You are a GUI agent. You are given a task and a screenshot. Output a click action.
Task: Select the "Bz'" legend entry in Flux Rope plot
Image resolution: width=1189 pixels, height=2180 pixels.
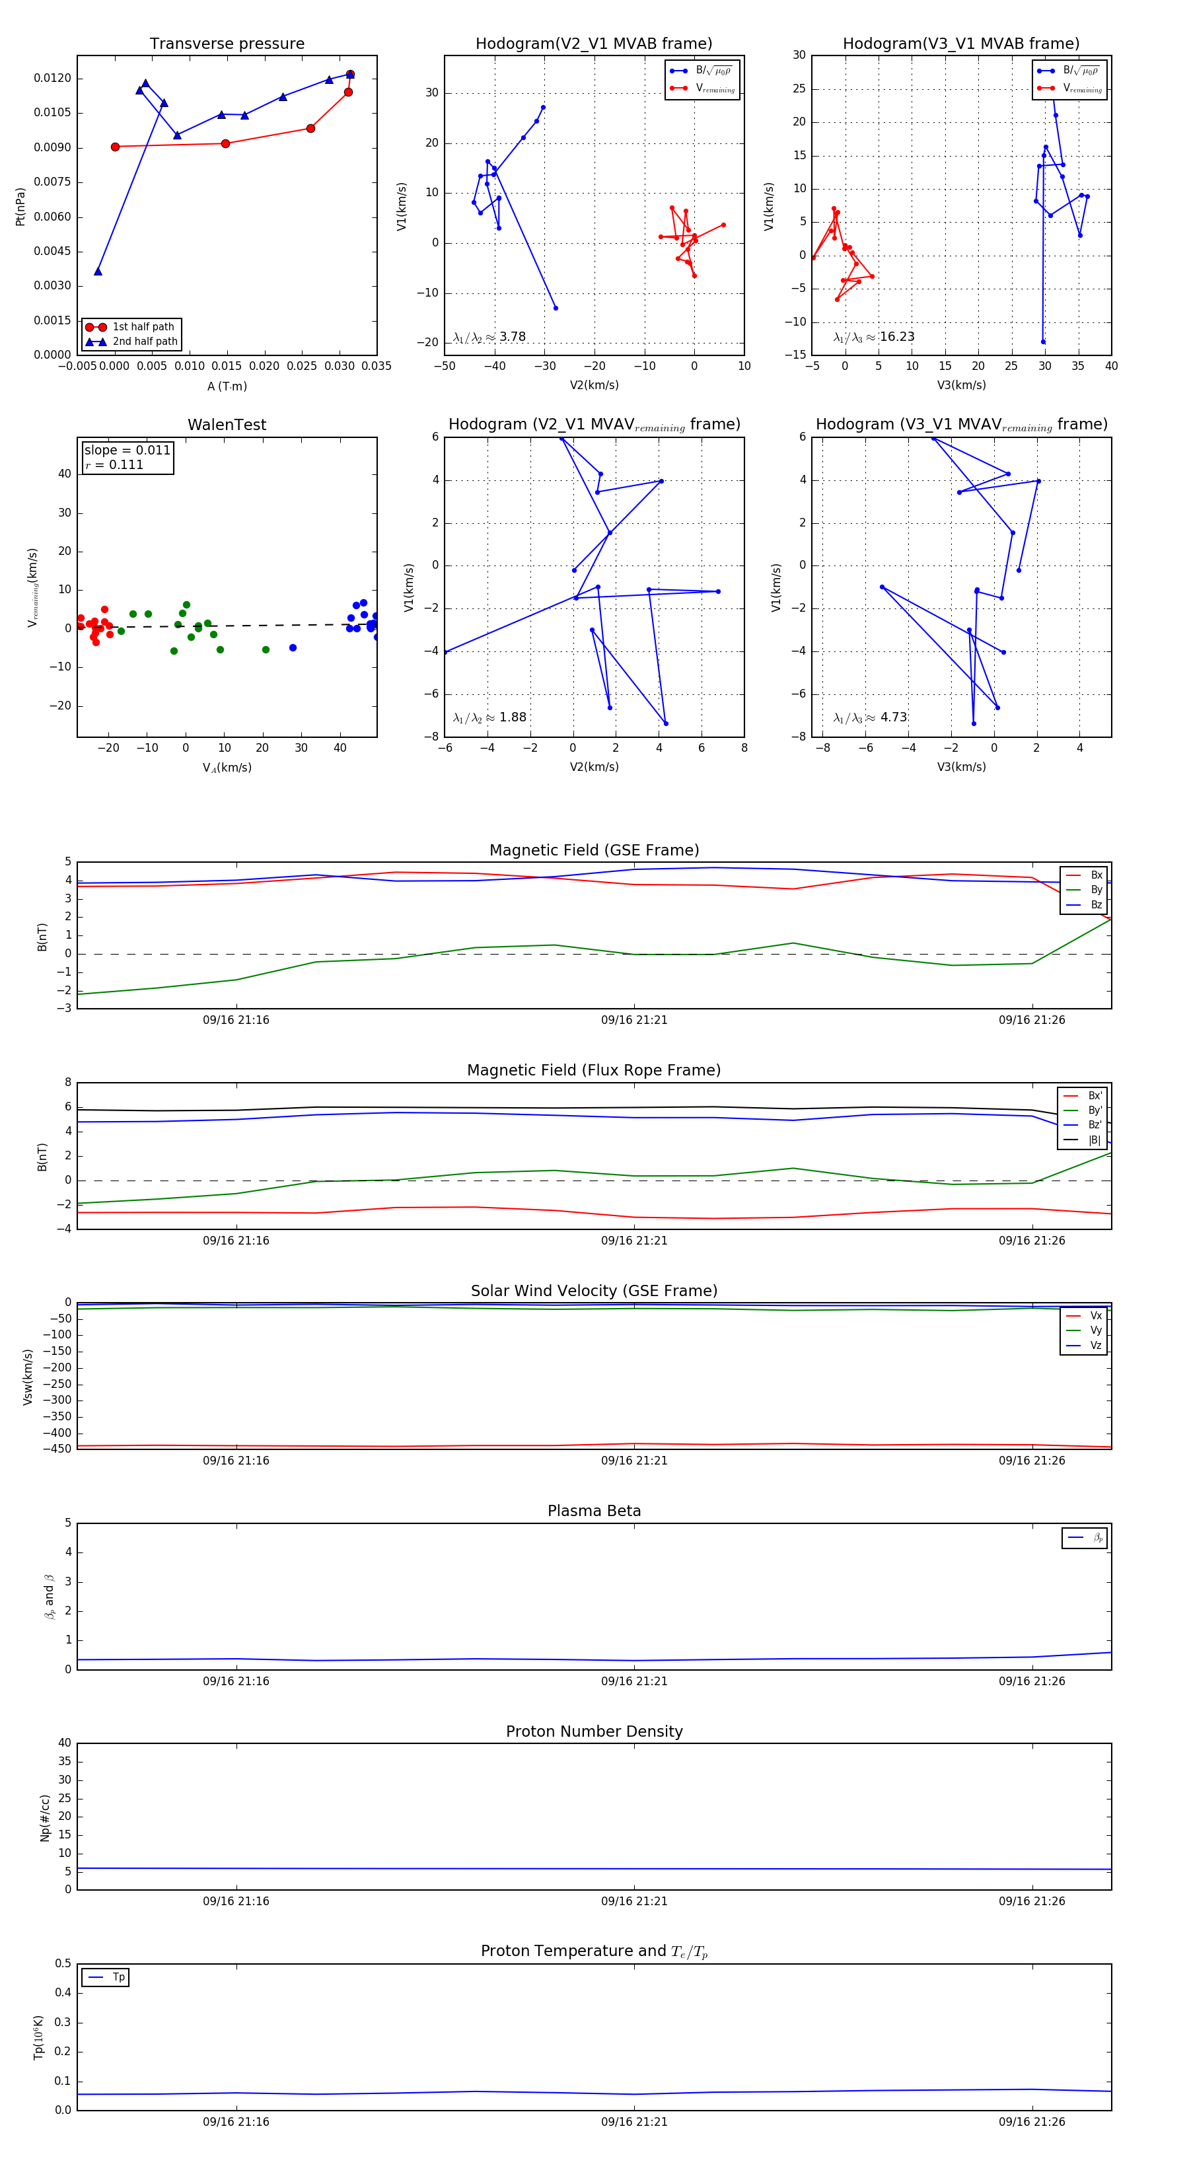pyautogui.click(x=1083, y=1125)
